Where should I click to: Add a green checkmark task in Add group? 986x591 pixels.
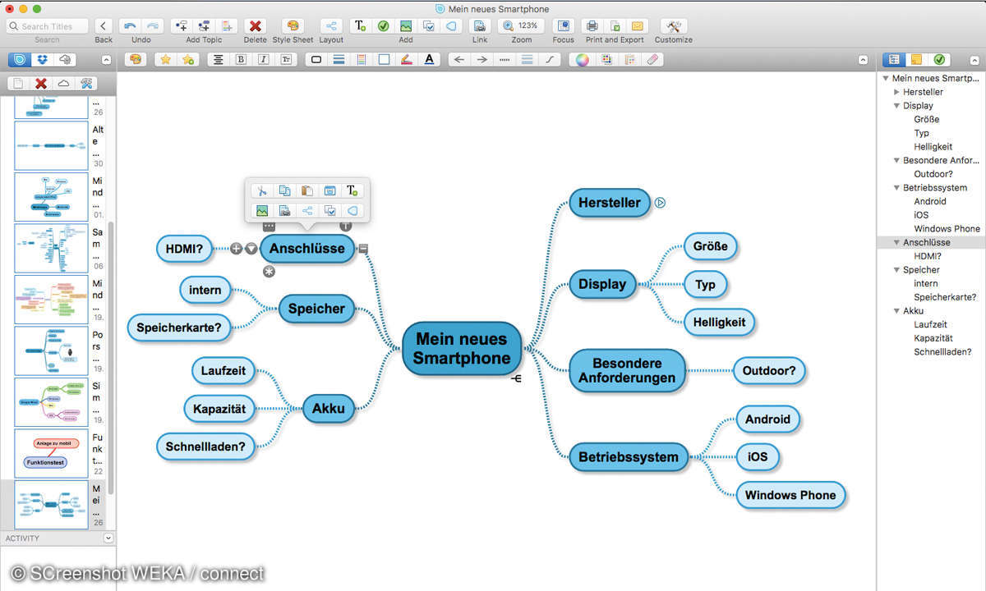pos(383,26)
